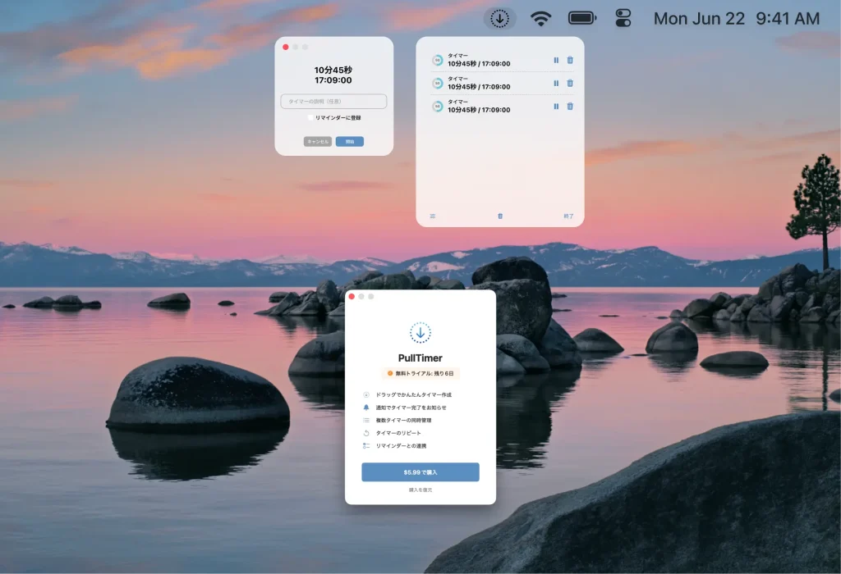Click the $5.99 で購入 purchase button
The width and height of the screenshot is (841, 574).
point(420,472)
